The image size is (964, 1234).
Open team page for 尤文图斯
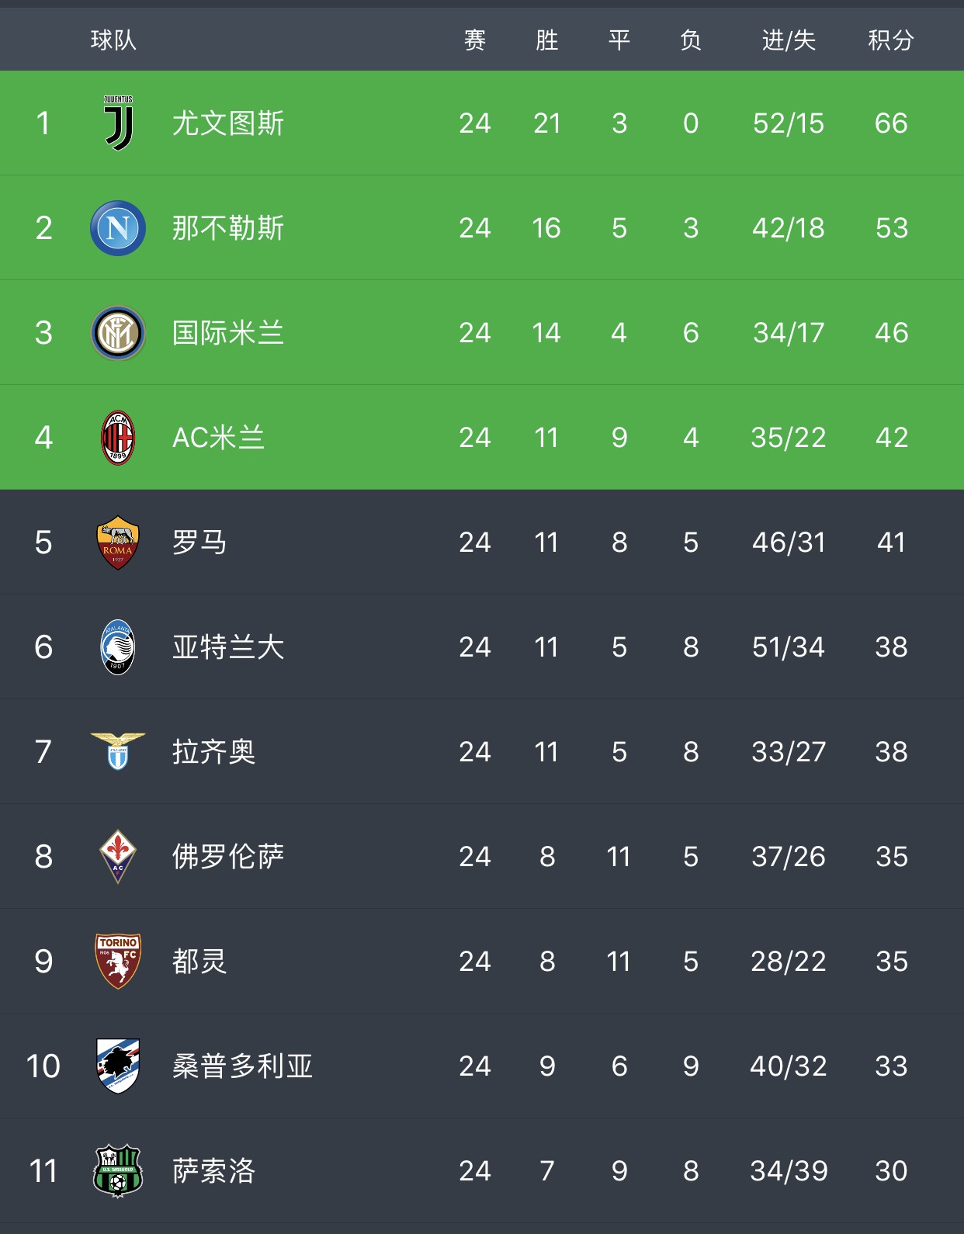(x=228, y=123)
